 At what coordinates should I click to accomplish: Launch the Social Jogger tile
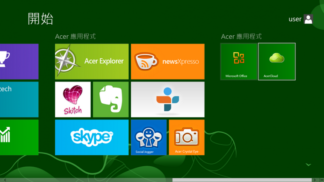coord(149,137)
